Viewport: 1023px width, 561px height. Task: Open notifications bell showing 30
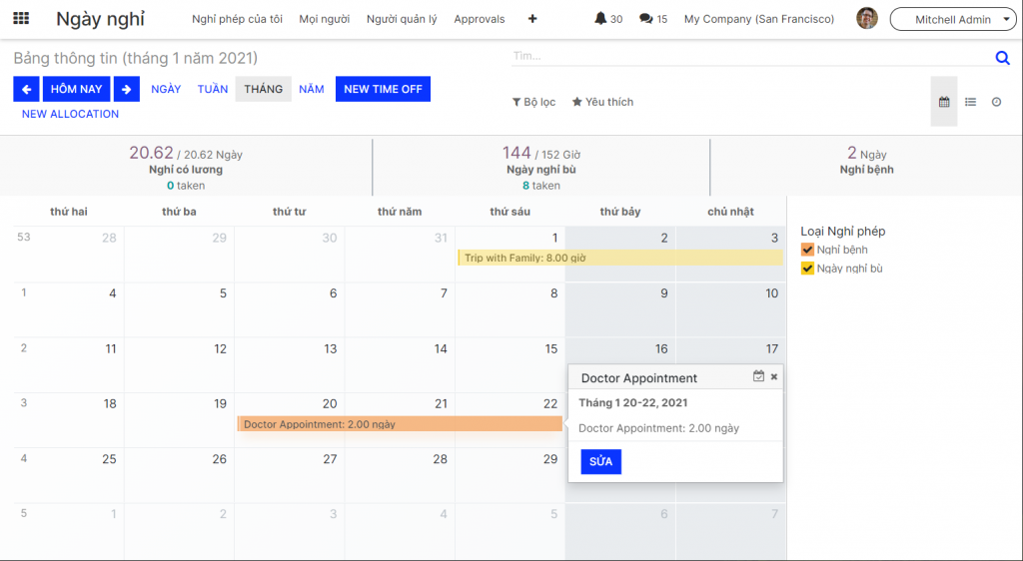pos(608,19)
